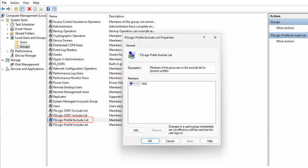The height and width of the screenshot is (168, 308).
Task: Expand the Performance node
Action: (7, 51)
